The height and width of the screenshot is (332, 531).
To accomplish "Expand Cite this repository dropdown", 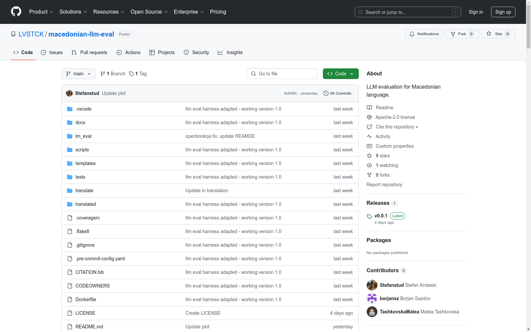I will pos(397,127).
